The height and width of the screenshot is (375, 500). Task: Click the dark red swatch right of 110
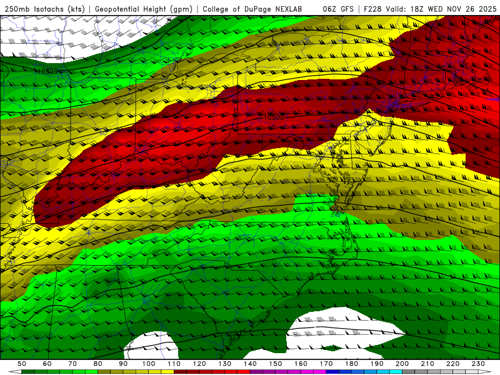point(180,372)
